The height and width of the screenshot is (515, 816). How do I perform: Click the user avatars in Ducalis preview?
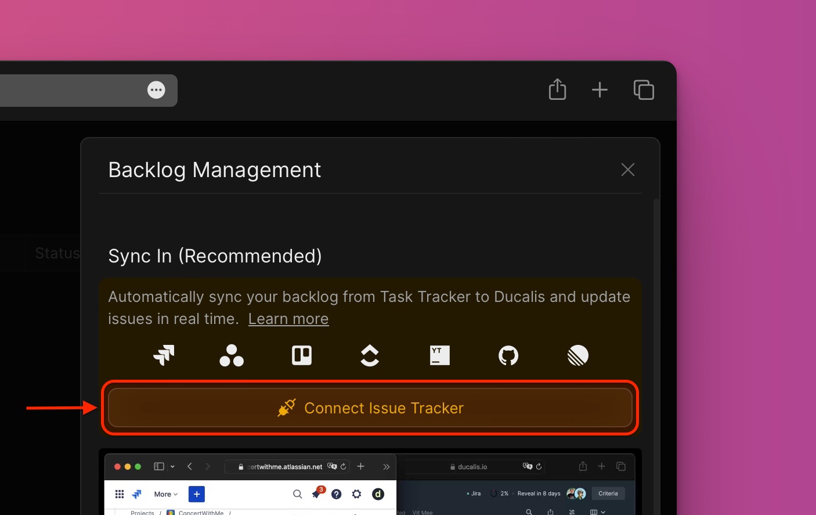click(x=576, y=494)
